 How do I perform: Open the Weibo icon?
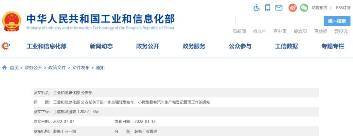pyautogui.click(x=293, y=8)
